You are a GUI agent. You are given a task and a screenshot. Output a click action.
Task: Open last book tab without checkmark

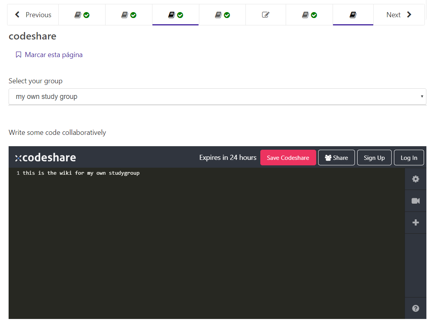pos(353,15)
